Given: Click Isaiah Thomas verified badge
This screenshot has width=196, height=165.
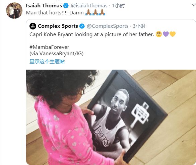Looking at the screenshot, I should [66, 6].
